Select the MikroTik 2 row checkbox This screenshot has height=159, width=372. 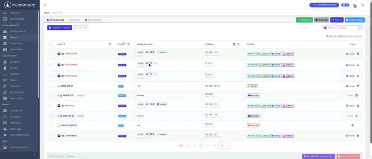coord(51,106)
